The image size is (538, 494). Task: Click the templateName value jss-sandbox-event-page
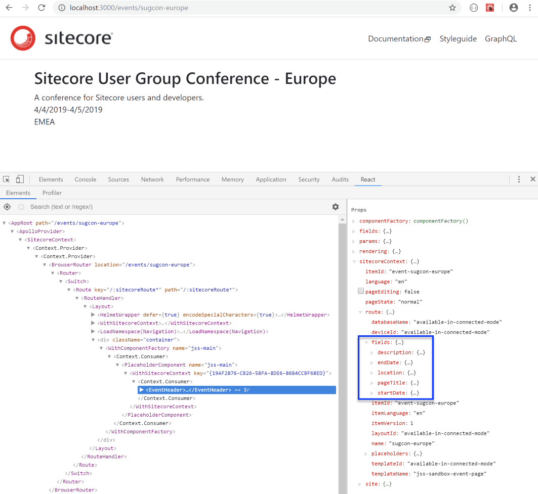click(450, 474)
